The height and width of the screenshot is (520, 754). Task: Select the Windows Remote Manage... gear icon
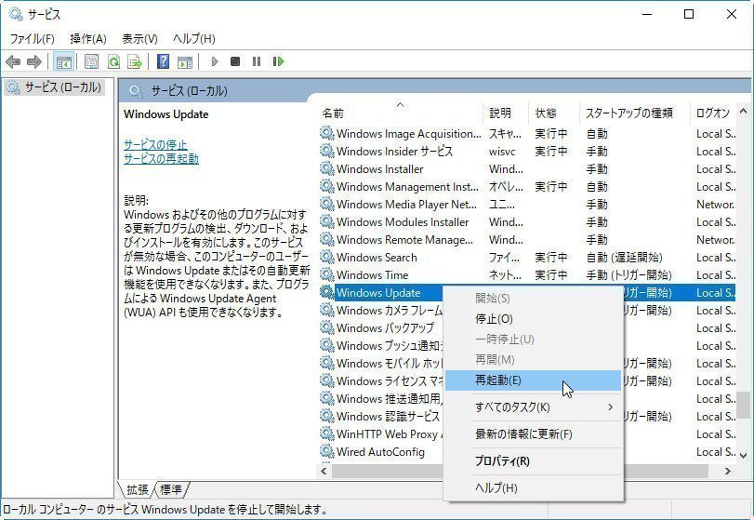(327, 240)
